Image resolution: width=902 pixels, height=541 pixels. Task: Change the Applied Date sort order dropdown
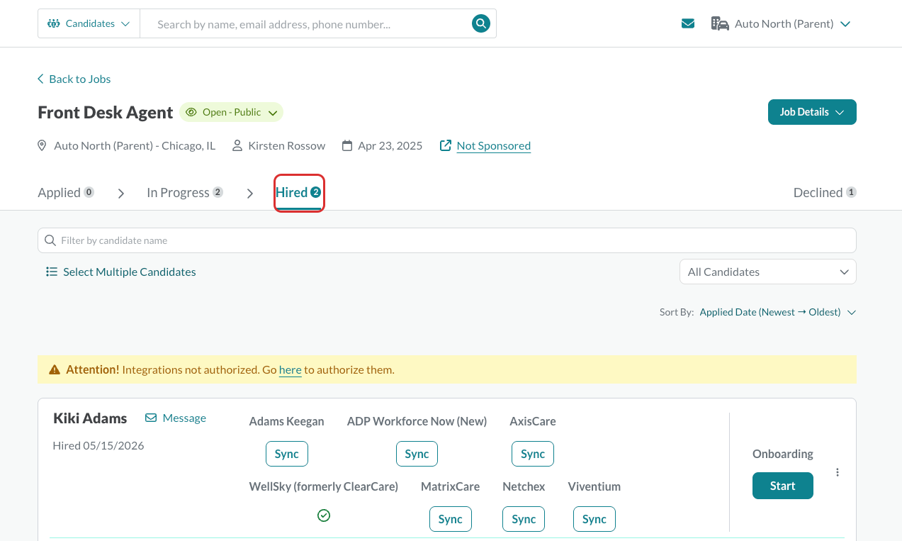pos(778,312)
